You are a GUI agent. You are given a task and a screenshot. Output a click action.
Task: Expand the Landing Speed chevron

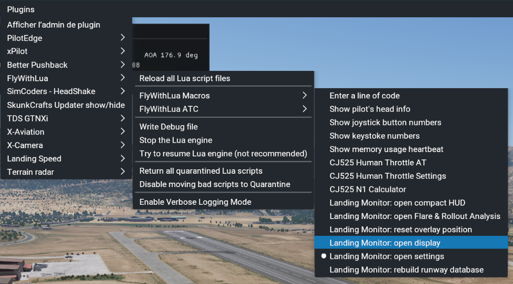coord(123,158)
